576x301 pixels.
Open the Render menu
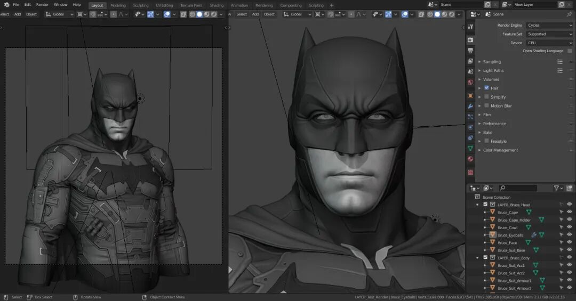(x=42, y=5)
